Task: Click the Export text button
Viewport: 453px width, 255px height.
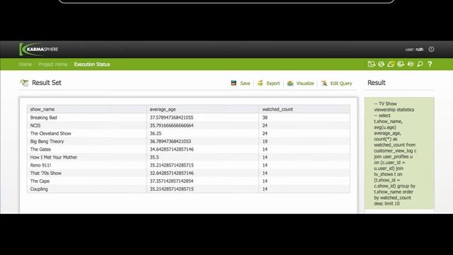Action: pos(273,84)
